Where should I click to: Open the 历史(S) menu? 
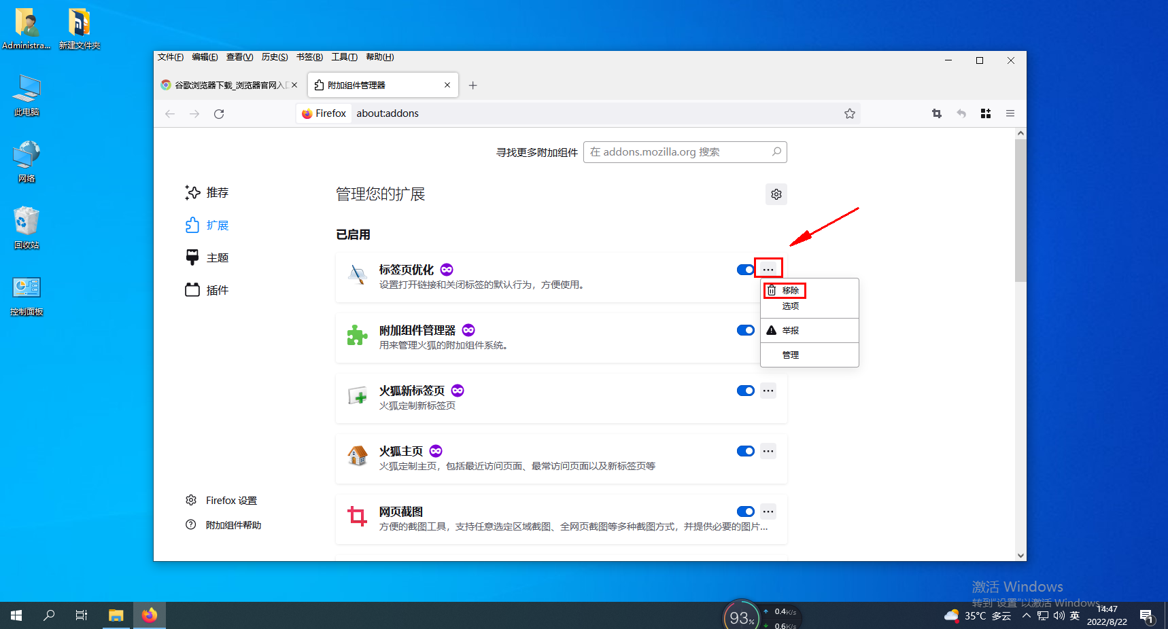(275, 57)
